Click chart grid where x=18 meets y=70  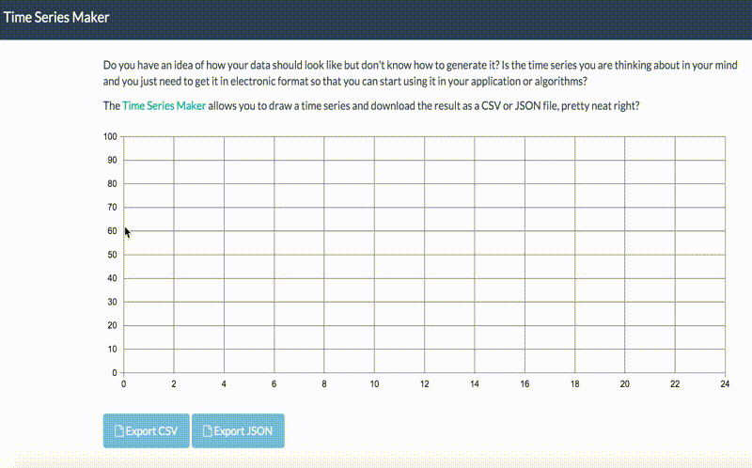[x=574, y=207]
